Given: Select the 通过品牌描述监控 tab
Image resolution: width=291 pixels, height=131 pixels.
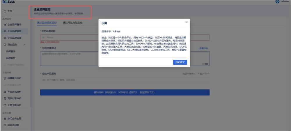Looking at the screenshot, I should pos(47,23).
